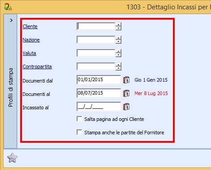
Task: Expand the Profili di stampa side panel arrow
Action: click(11, 20)
